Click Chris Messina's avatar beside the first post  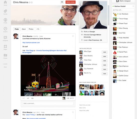16,36
